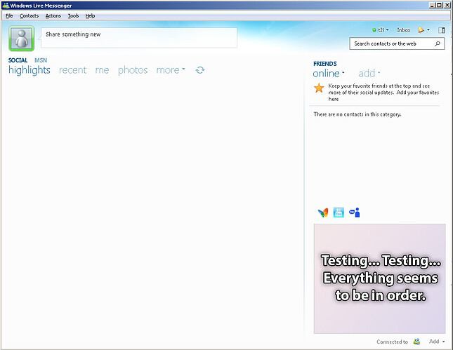This screenshot has height=350, width=453.
Task: Select the photos tab
Action: pos(133,70)
